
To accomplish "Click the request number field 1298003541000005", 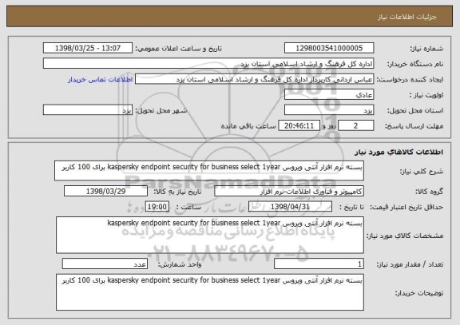I will point(329,48).
